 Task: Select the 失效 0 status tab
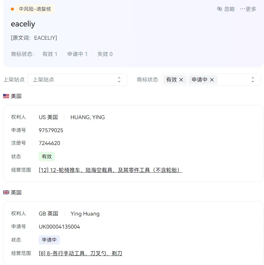tap(105, 54)
